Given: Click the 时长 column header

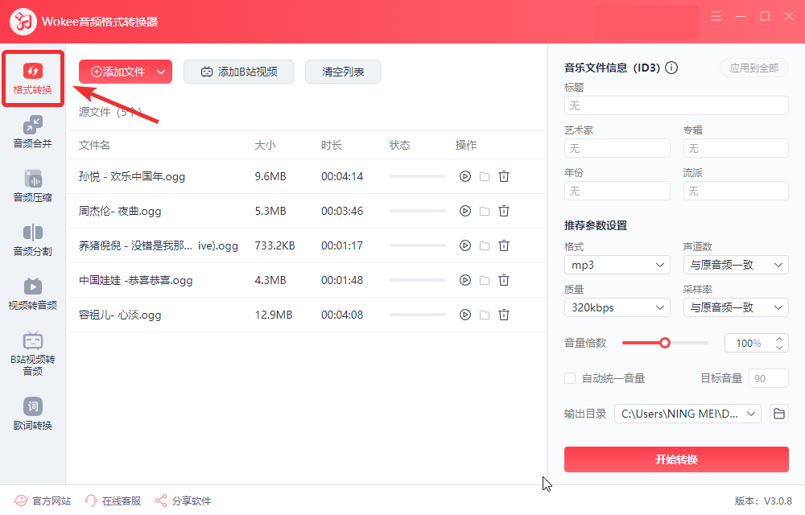Looking at the screenshot, I should (x=332, y=145).
